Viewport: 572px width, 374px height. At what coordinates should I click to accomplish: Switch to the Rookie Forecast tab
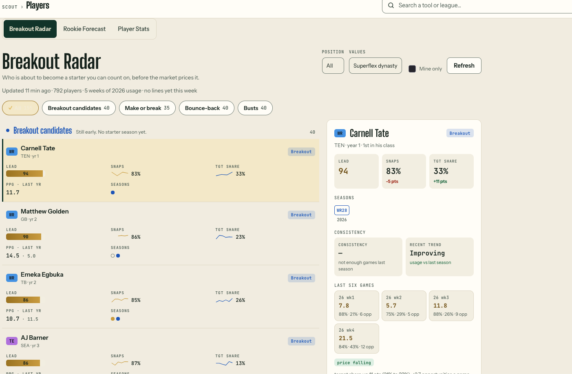tap(84, 29)
